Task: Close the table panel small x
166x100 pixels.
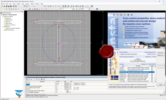Action: (25, 77)
